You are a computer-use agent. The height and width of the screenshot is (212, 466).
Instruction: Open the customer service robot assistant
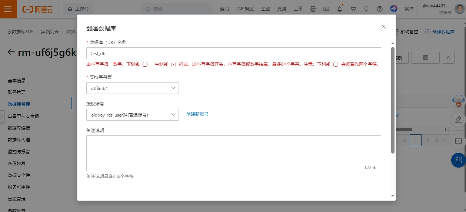[x=458, y=101]
